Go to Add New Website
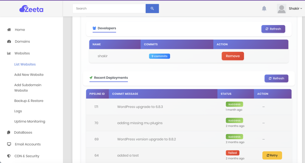 pos(29,75)
